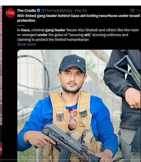
Task: Expand the post with Show more
Action: [26, 44]
